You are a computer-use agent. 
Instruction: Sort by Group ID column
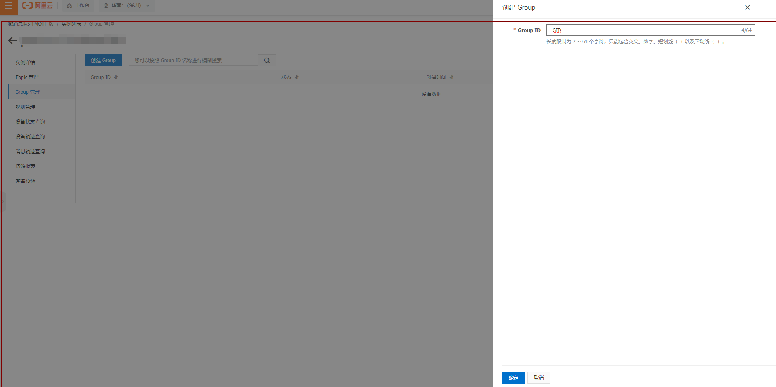(116, 77)
